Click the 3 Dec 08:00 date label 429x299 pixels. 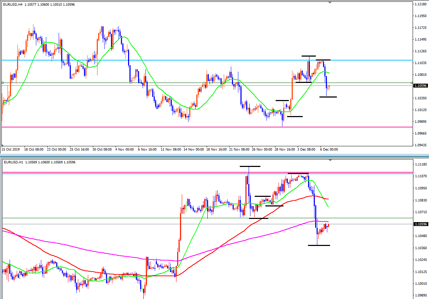pos(307,150)
